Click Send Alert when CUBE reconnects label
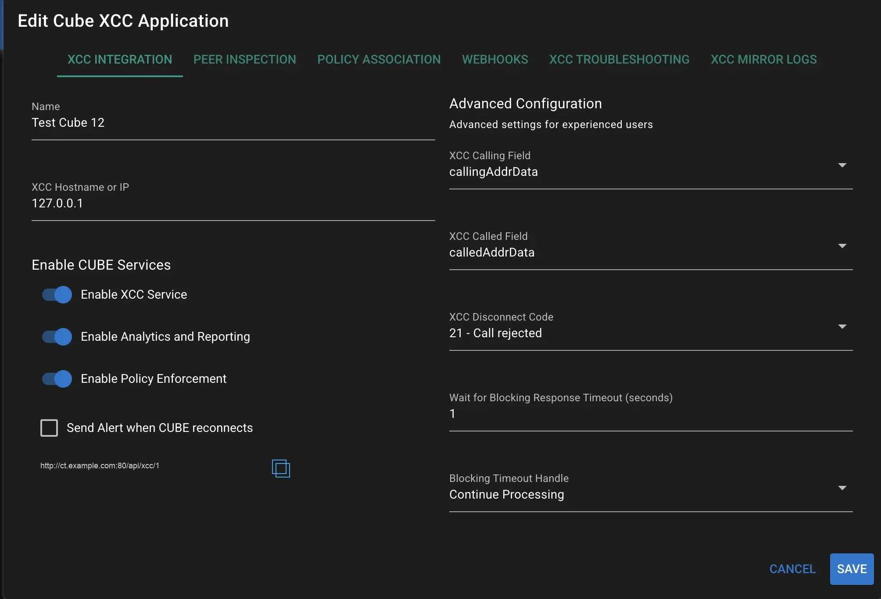 [160, 428]
